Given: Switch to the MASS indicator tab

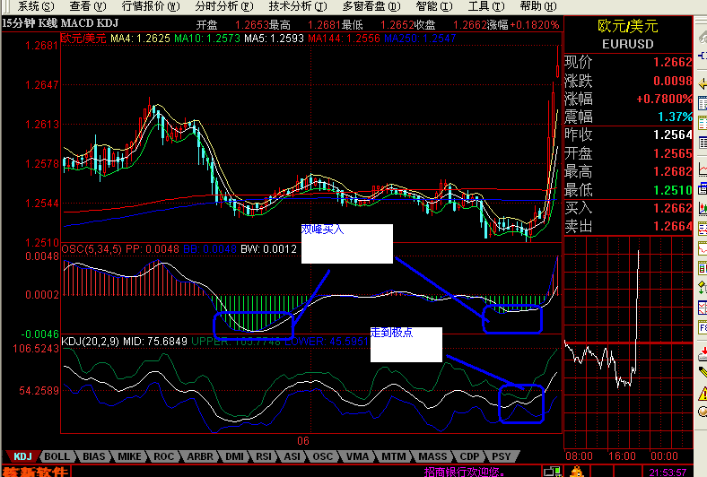Looking at the screenshot, I should (x=432, y=456).
